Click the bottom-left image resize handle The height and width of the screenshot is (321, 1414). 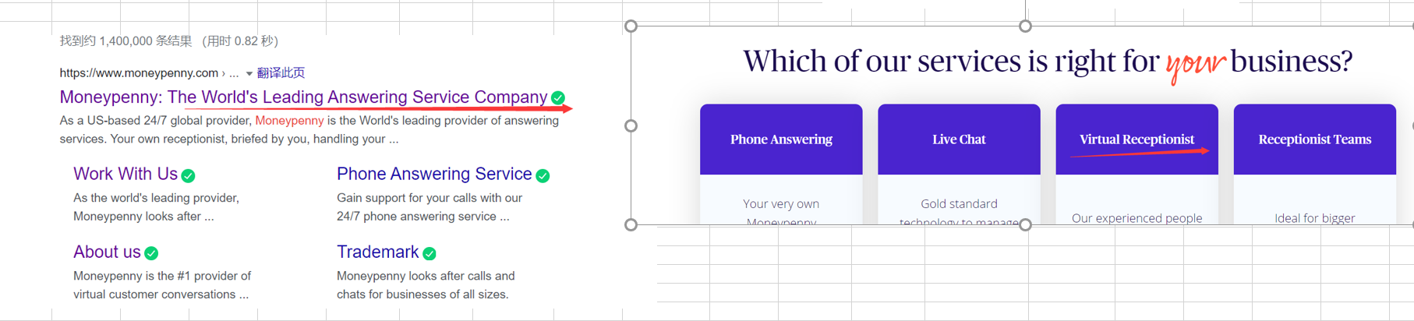631,225
